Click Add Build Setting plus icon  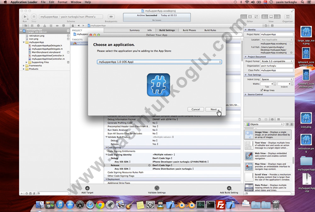click(x=229, y=188)
